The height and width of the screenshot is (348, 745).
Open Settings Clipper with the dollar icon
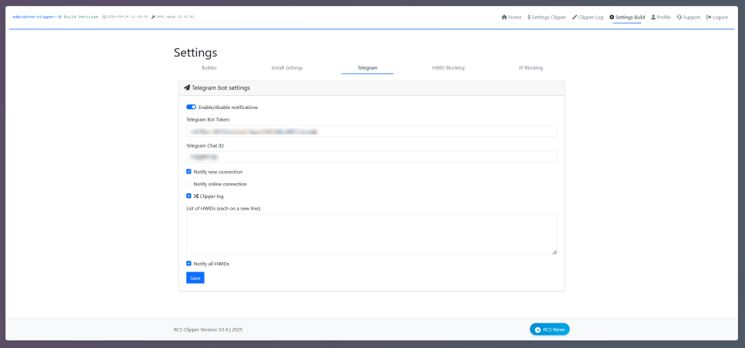547,17
